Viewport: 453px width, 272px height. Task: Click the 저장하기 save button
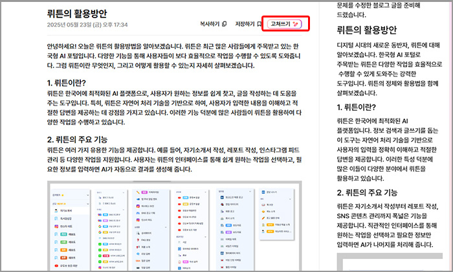pyautogui.click(x=248, y=24)
